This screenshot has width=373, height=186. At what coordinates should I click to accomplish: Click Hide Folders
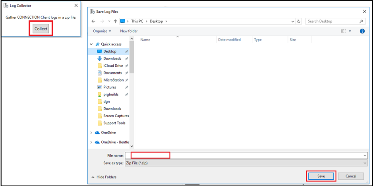point(104,177)
